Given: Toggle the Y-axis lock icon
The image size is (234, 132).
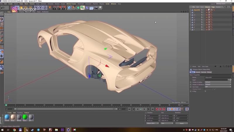Looking at the screenshot, I should [x=40, y=8].
